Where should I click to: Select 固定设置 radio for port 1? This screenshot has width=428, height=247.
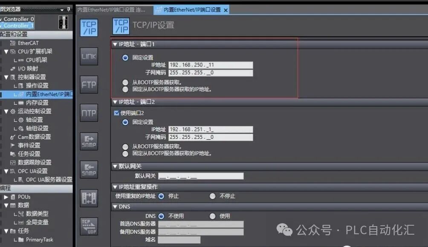125,57
